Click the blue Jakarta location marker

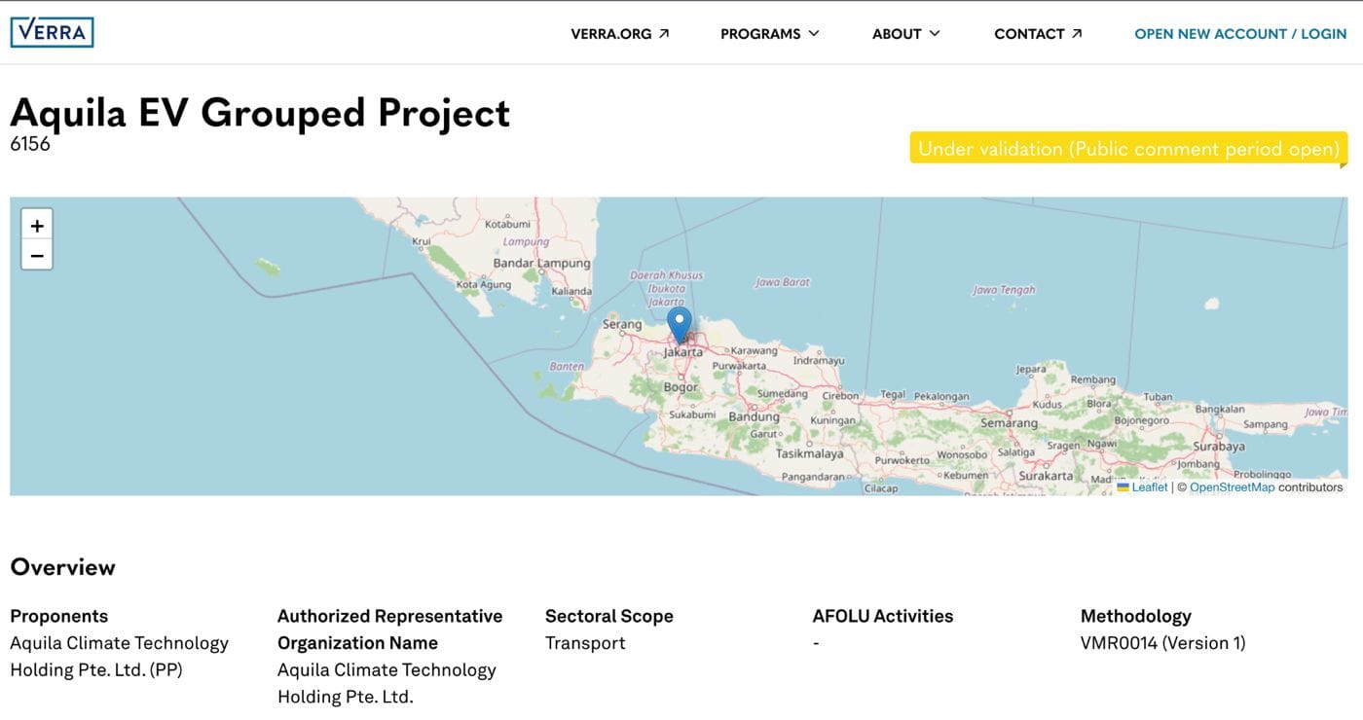(680, 325)
